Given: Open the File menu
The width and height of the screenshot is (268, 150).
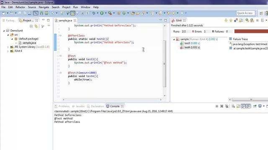Looking at the screenshot, I should click(x=3, y=7).
